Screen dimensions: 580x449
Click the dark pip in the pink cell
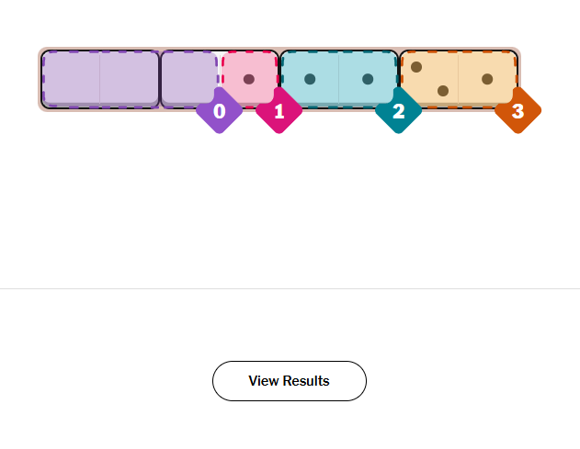(x=249, y=79)
